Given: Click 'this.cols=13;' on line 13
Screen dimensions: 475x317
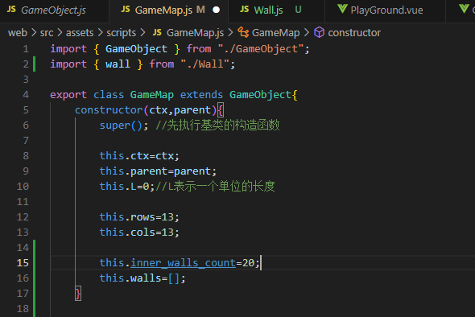Looking at the screenshot, I should coord(139,233).
